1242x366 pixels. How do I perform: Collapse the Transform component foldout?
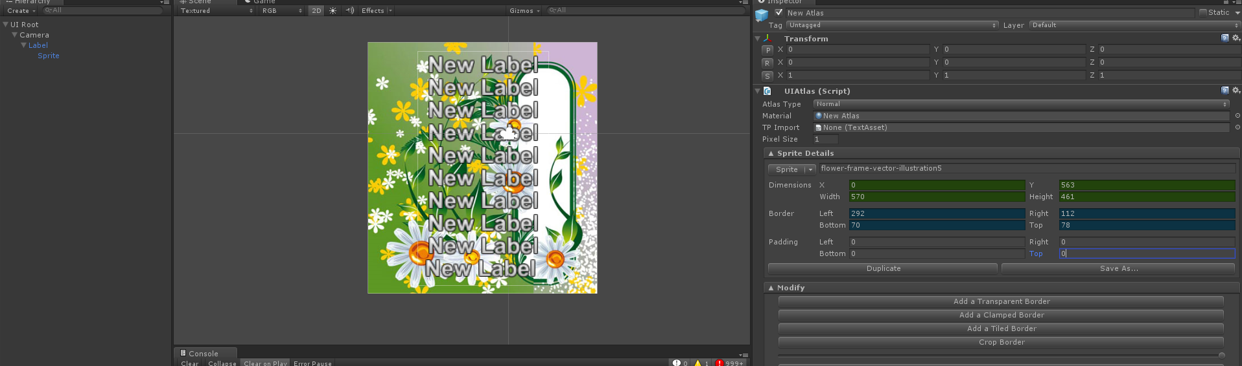coord(757,38)
